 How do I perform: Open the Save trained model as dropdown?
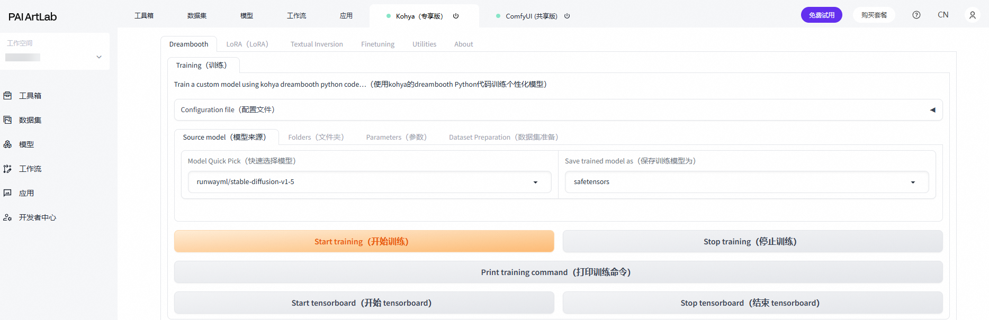pos(747,182)
